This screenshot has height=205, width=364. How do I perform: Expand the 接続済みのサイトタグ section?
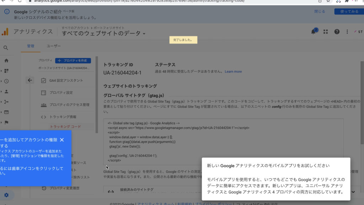click(x=353, y=192)
